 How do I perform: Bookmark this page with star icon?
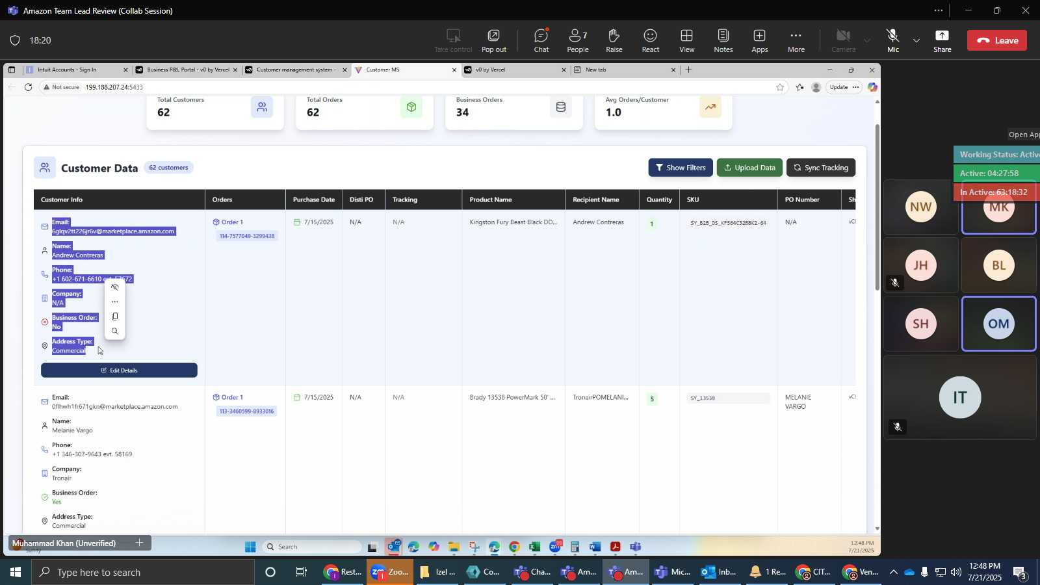[780, 87]
